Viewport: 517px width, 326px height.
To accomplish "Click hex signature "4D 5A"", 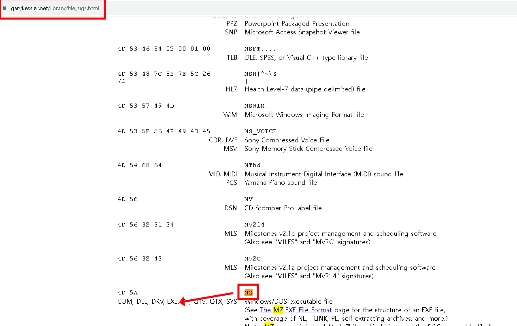I will (x=128, y=292).
